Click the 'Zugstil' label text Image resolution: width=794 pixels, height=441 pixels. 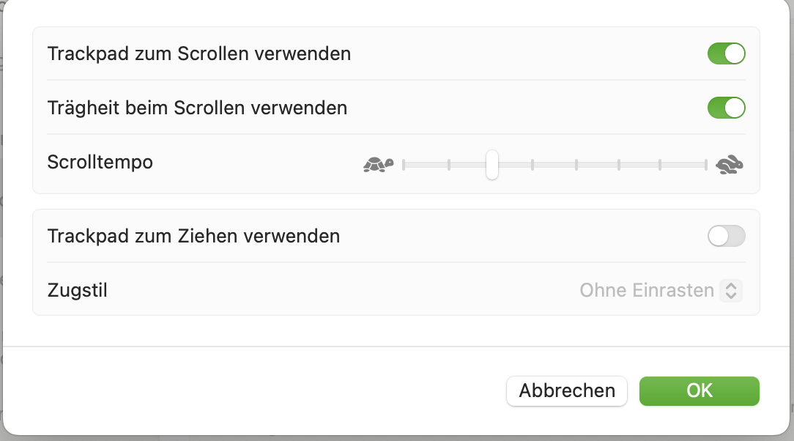tap(77, 291)
